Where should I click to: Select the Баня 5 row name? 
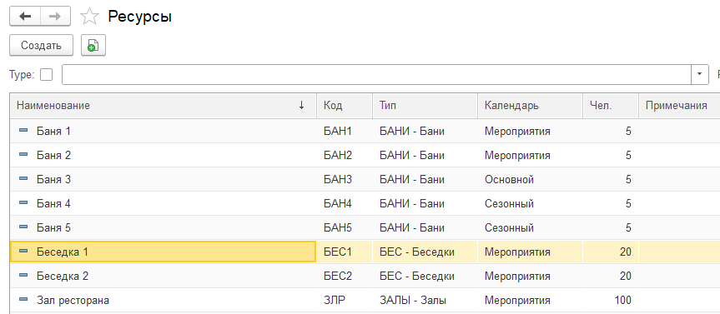(x=53, y=228)
